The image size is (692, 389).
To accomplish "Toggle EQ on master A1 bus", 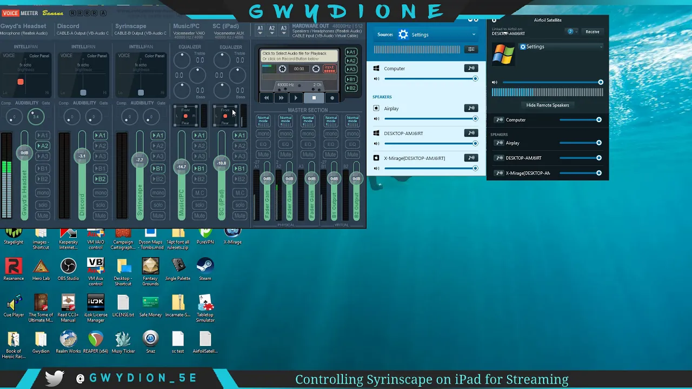I will pyautogui.click(x=263, y=144).
